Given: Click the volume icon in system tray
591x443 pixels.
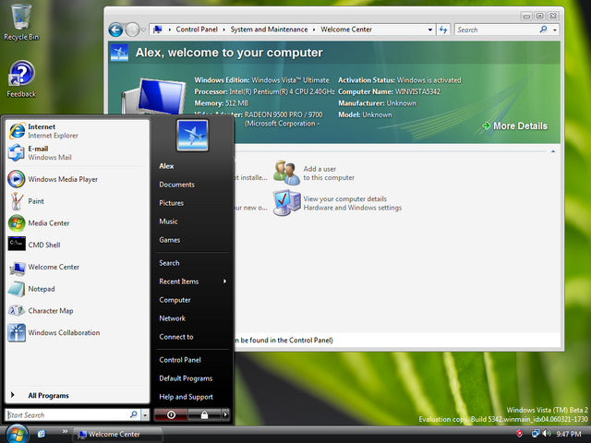Looking at the screenshot, I should pos(547,434).
